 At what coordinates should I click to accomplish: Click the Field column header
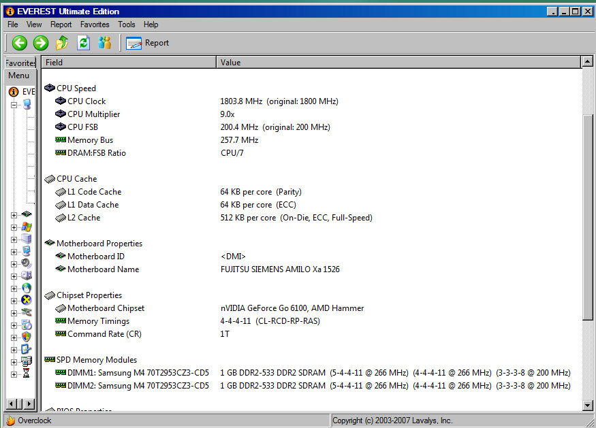129,63
